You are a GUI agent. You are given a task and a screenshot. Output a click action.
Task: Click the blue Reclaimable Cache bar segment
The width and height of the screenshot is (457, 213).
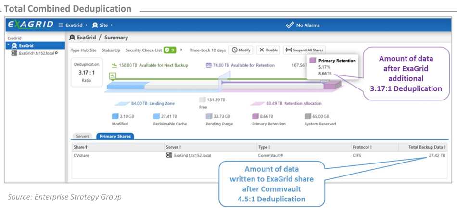pos(126,86)
